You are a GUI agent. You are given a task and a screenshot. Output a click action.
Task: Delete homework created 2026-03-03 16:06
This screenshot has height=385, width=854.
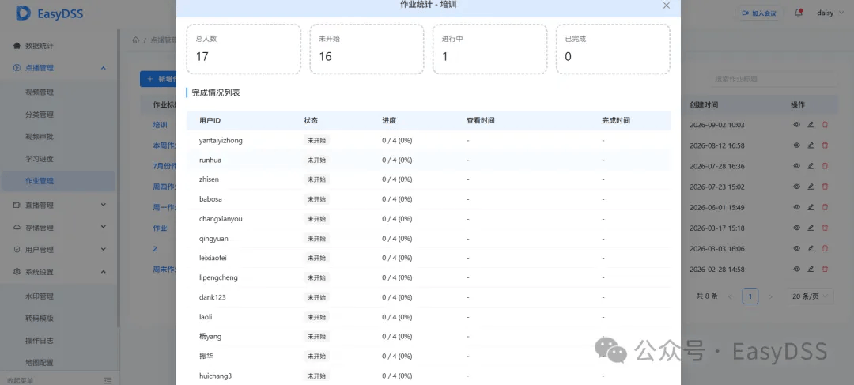tap(825, 249)
